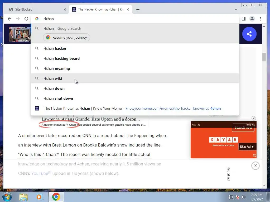Reload the current page
The width and height of the screenshot is (270, 202).
26,19
